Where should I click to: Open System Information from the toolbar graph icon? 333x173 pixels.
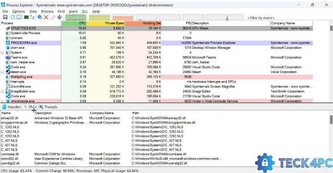[26, 17]
